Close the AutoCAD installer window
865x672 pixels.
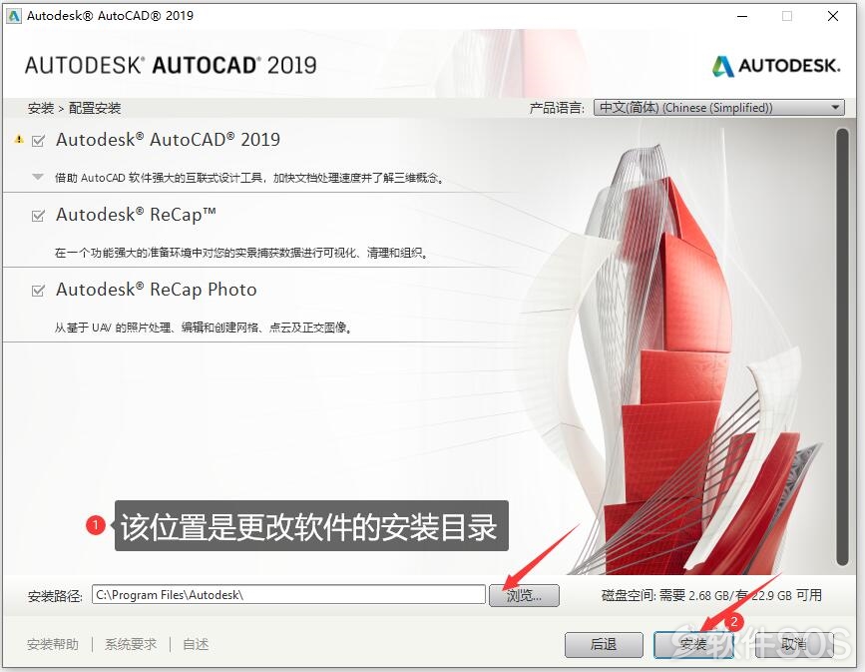[833, 16]
